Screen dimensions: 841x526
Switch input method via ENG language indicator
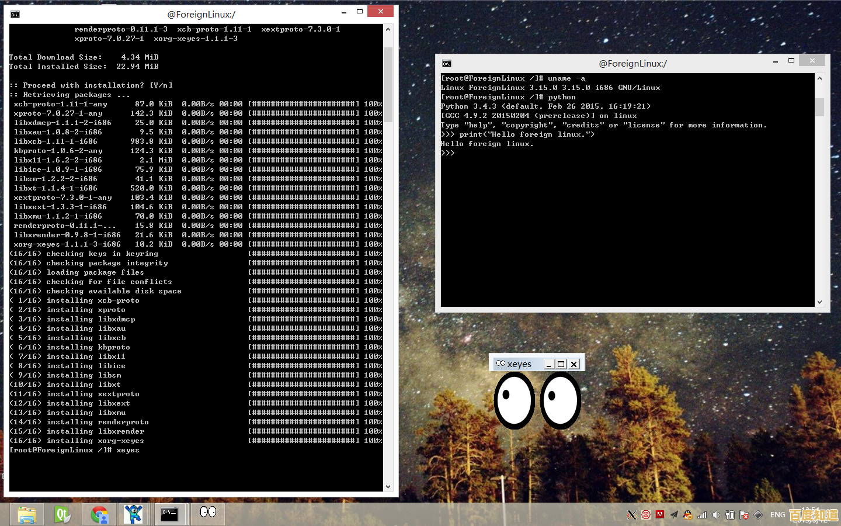777,515
